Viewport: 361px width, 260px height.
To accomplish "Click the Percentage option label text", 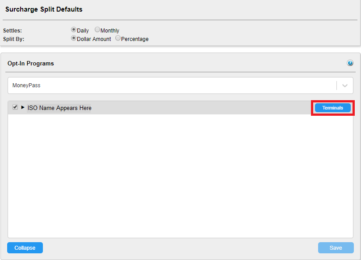I will (134, 39).
